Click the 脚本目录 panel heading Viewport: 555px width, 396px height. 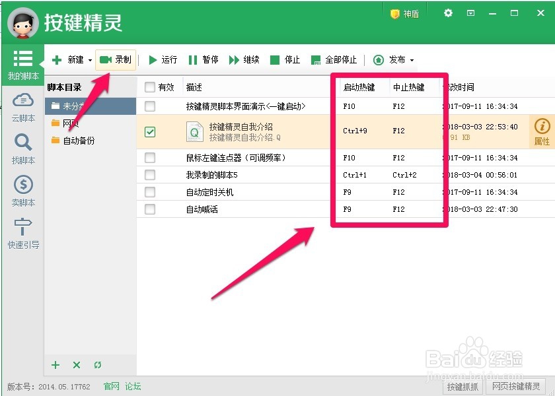pos(64,87)
